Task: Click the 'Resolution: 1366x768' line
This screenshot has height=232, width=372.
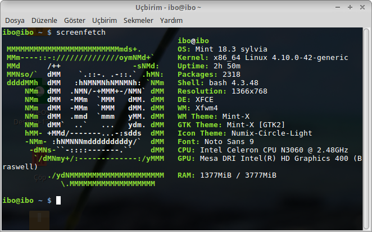Action: (223, 91)
